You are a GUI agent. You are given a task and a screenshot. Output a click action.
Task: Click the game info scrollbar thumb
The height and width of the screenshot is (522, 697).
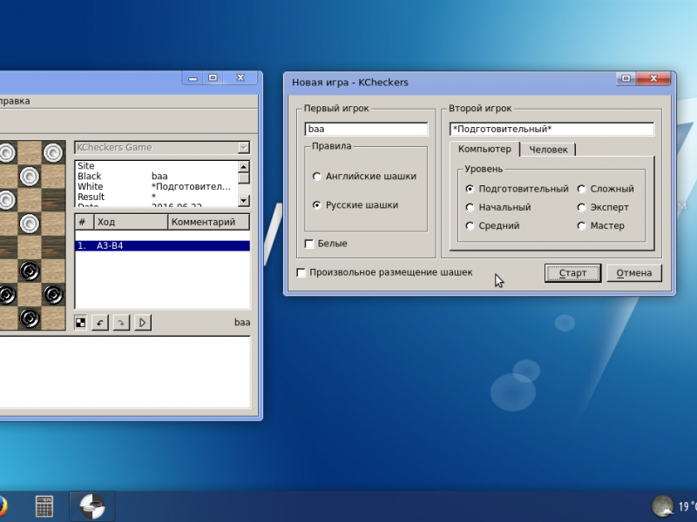click(x=244, y=177)
